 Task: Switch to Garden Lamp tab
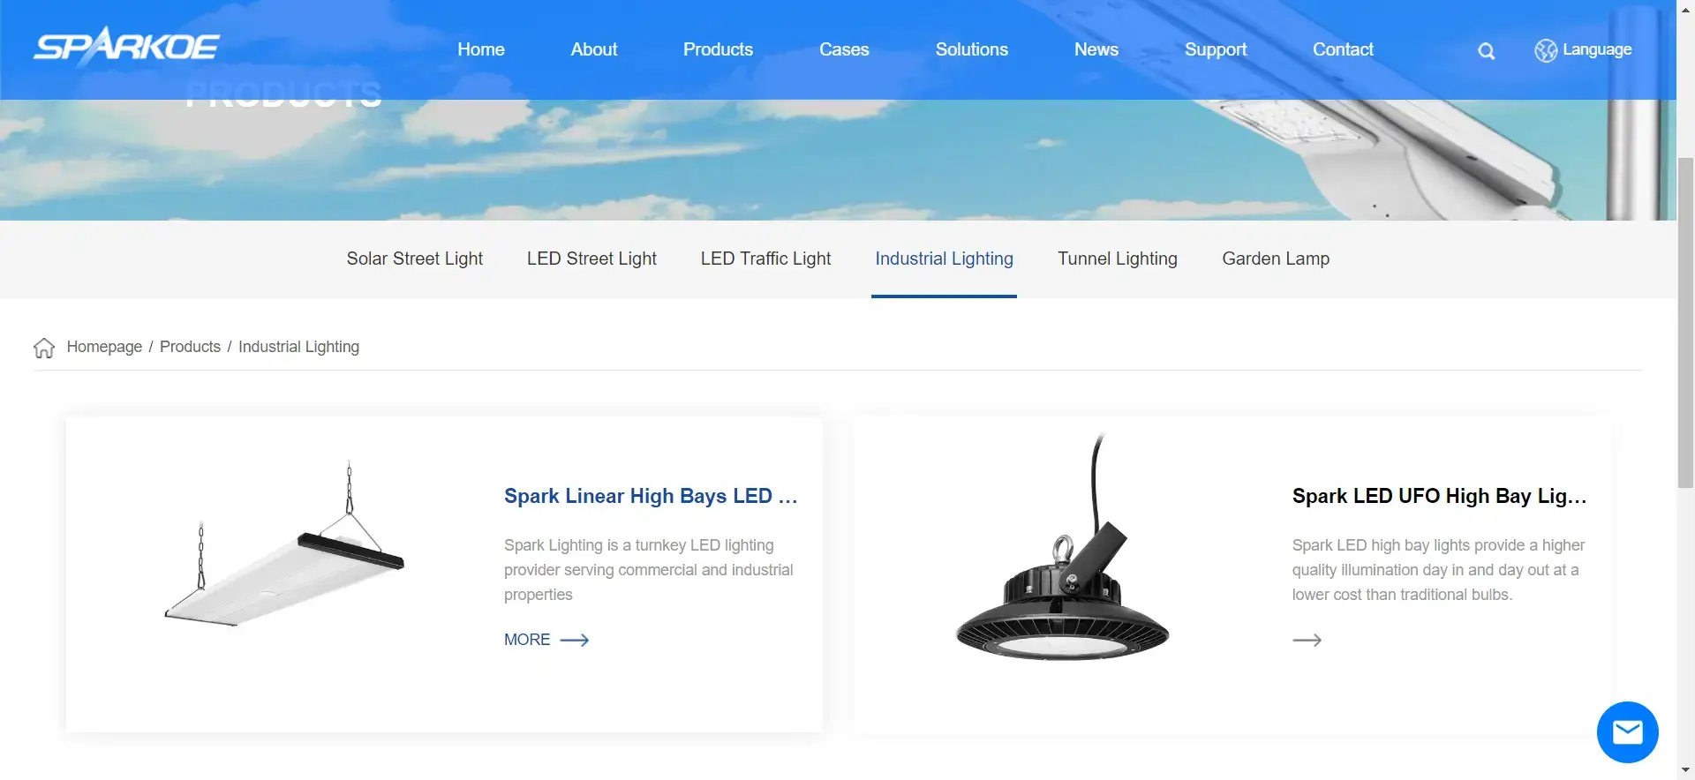click(x=1276, y=259)
